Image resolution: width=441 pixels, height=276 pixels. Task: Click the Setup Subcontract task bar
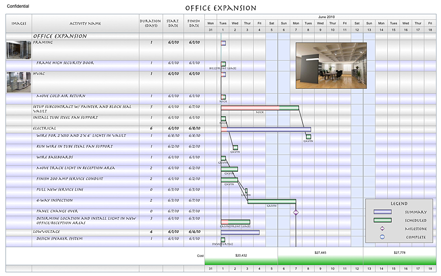(260, 108)
